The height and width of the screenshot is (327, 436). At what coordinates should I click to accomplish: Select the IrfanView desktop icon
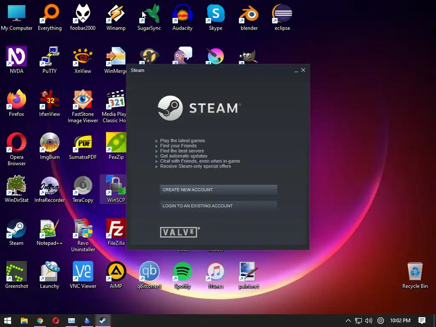pos(49,103)
